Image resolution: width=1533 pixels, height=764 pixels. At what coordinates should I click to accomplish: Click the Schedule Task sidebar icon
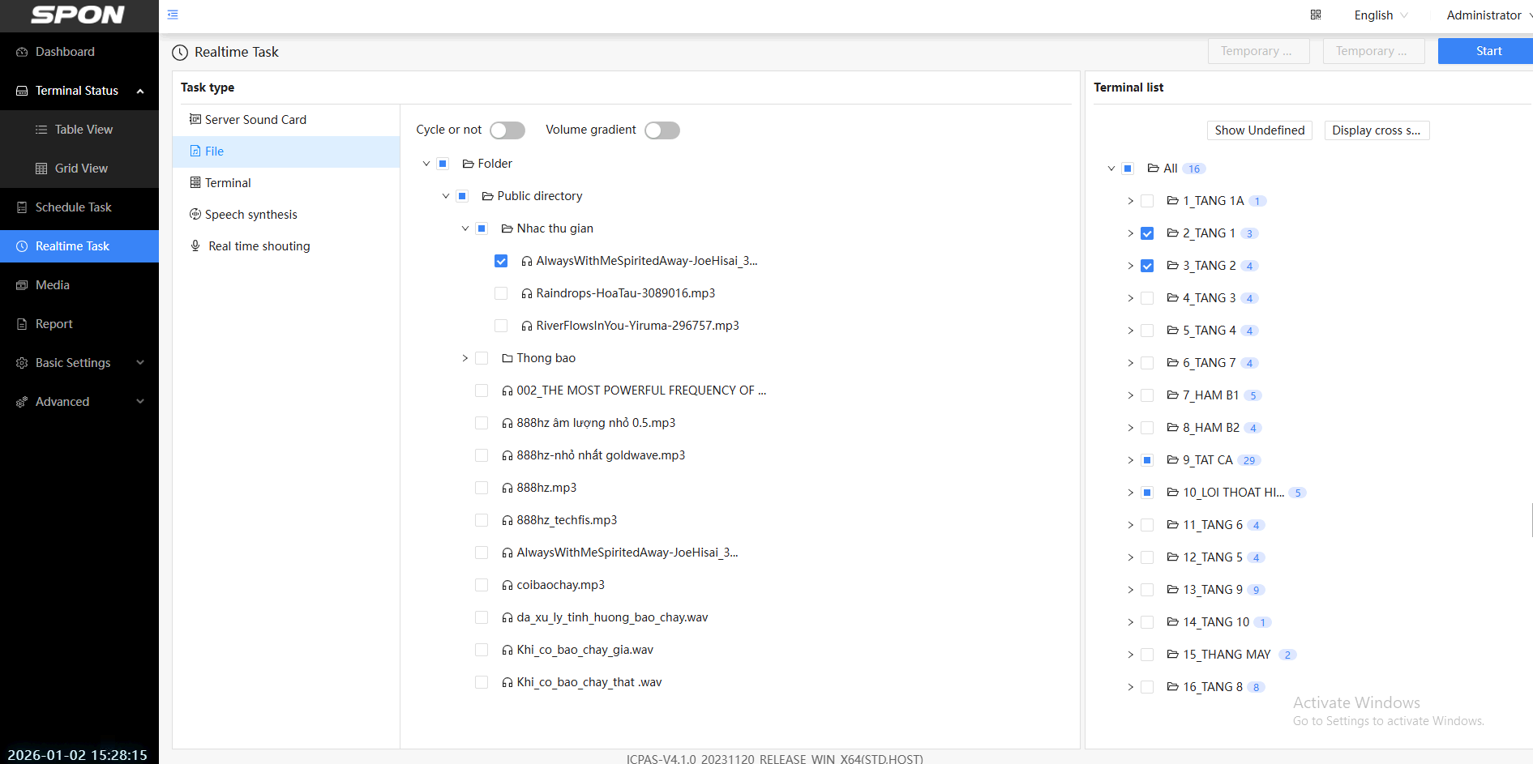22,207
